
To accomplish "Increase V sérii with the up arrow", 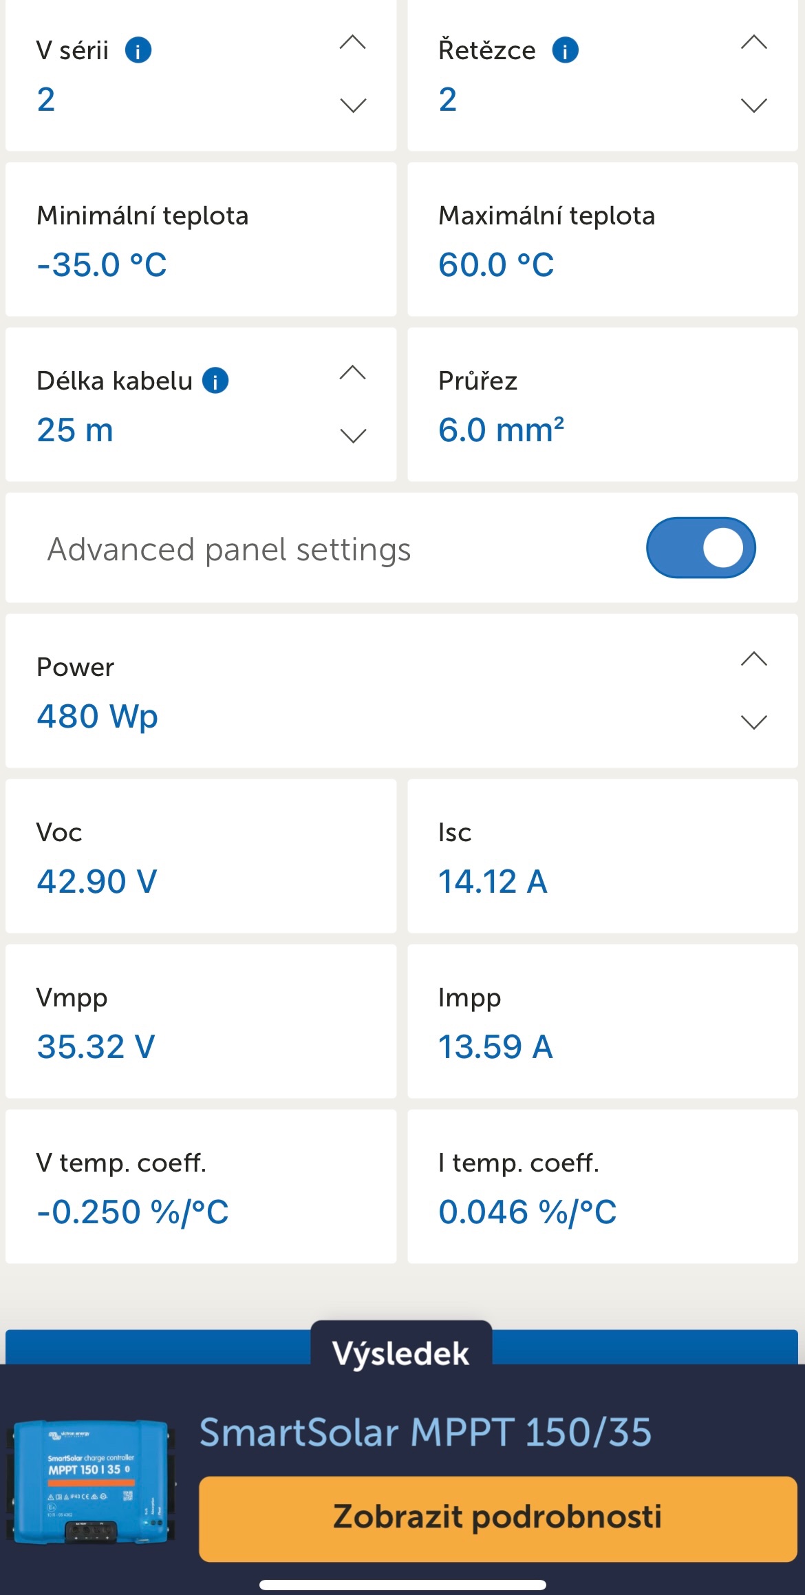I will pyautogui.click(x=353, y=43).
